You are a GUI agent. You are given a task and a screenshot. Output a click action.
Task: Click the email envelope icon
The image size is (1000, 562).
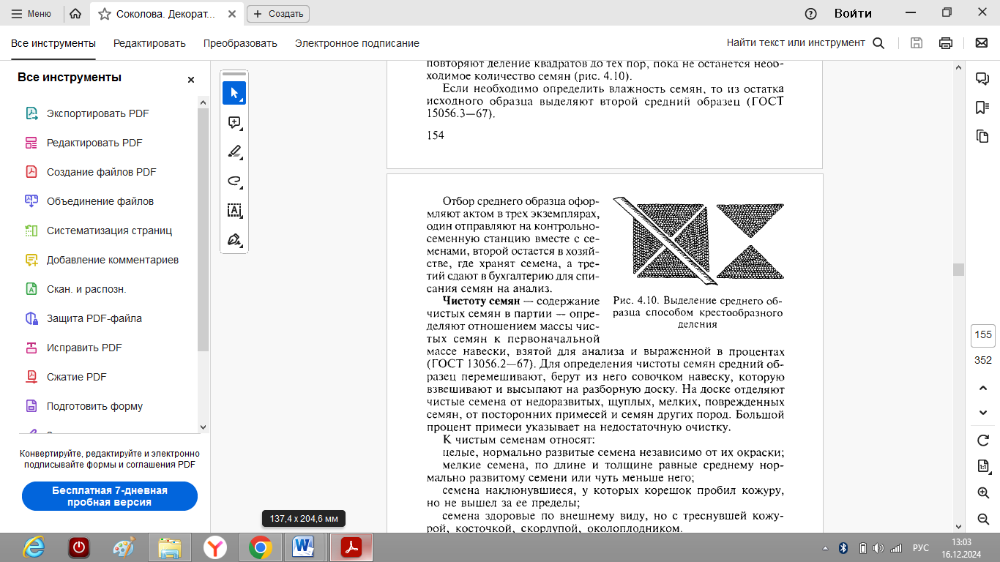pyautogui.click(x=982, y=43)
